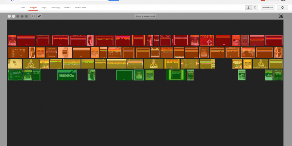
Task: Open the settings gear icon
Action: pyautogui.click(x=282, y=8)
